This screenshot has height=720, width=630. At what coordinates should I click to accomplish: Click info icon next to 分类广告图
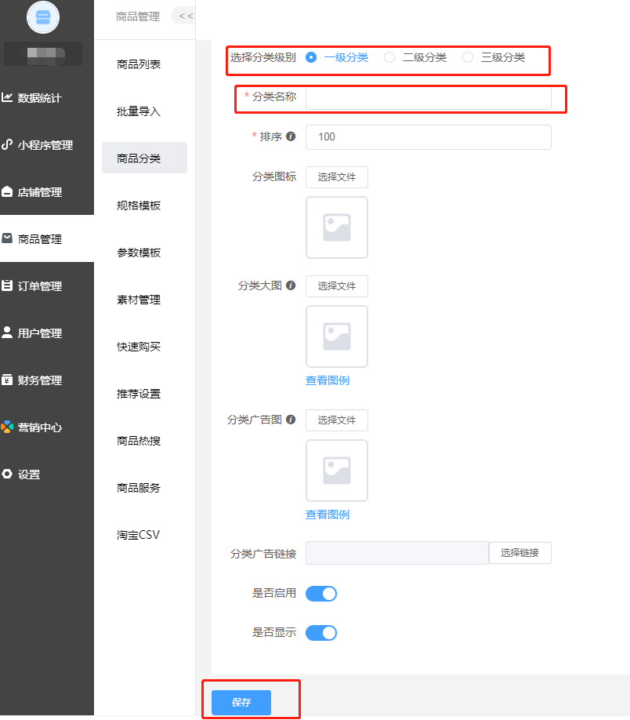tap(291, 420)
